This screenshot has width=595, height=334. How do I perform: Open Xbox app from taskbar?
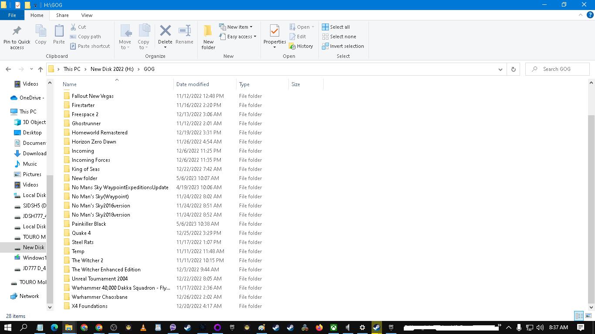pyautogui.click(x=334, y=327)
